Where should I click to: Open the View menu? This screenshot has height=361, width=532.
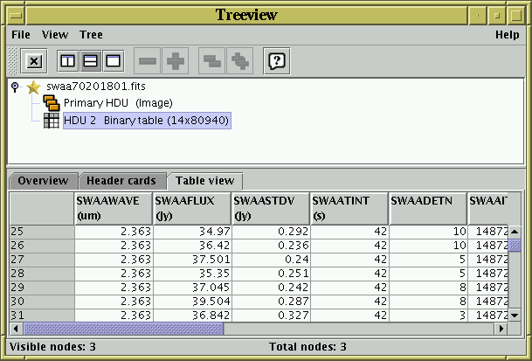[x=55, y=35]
